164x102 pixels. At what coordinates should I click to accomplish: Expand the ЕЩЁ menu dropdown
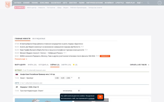[x=140, y=3]
